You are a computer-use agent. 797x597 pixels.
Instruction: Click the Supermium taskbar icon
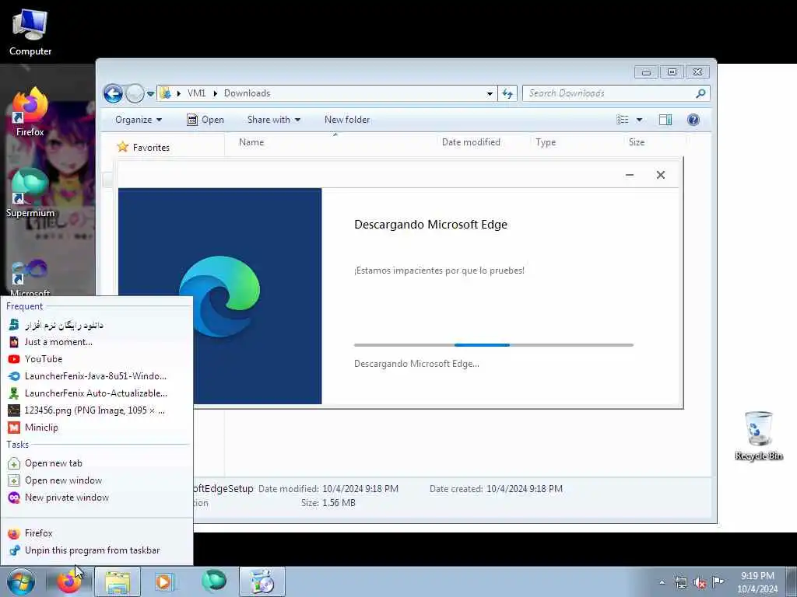click(x=213, y=581)
